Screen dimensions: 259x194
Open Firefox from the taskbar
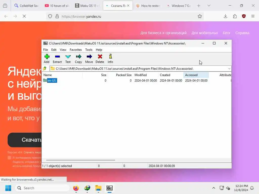click(76, 188)
